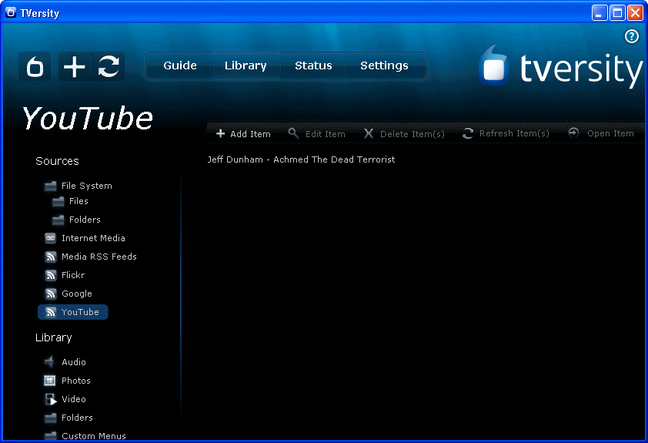Open the Photos library
The width and height of the screenshot is (648, 443).
click(75, 381)
